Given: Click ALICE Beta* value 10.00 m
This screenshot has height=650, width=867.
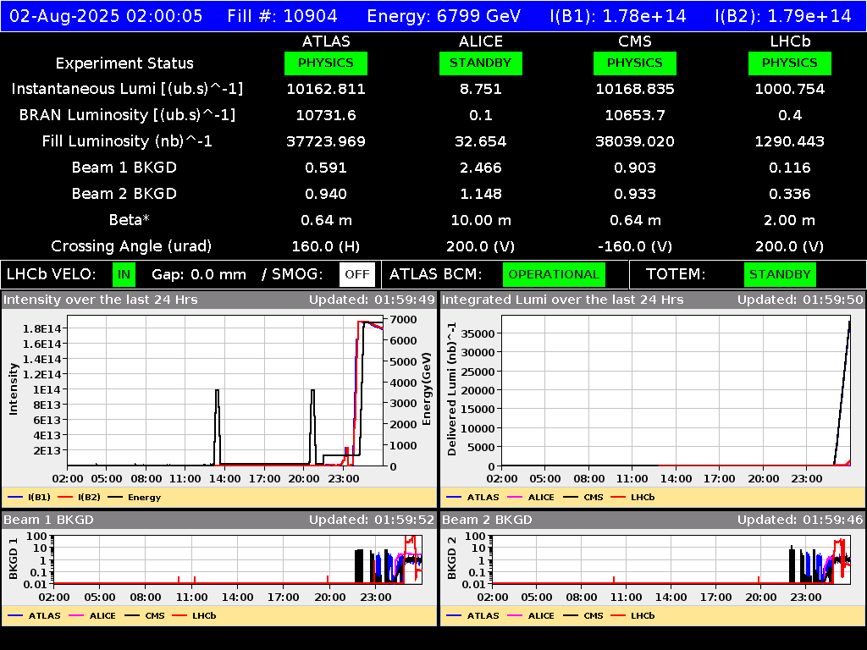Looking at the screenshot, I should coord(481,220).
